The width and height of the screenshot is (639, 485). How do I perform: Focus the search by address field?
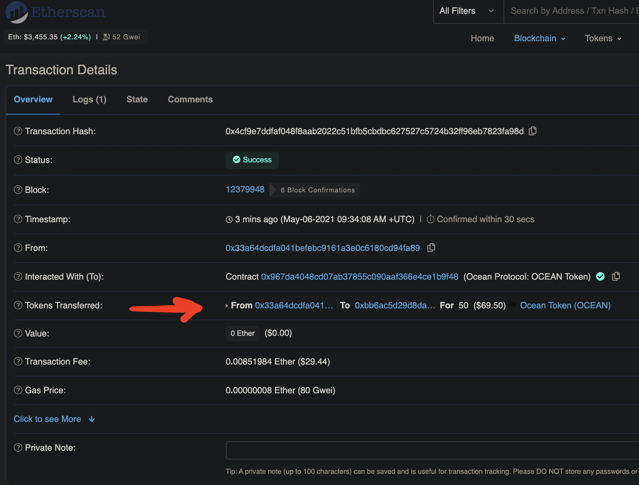(572, 11)
